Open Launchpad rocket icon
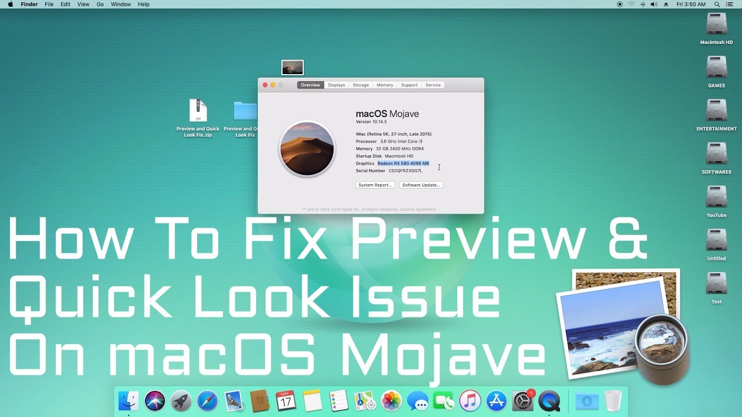Viewport: 742px width, 417px height. point(181,401)
